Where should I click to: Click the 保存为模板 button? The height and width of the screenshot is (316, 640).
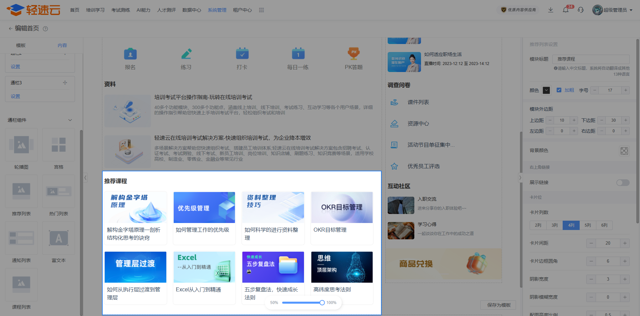point(499,305)
